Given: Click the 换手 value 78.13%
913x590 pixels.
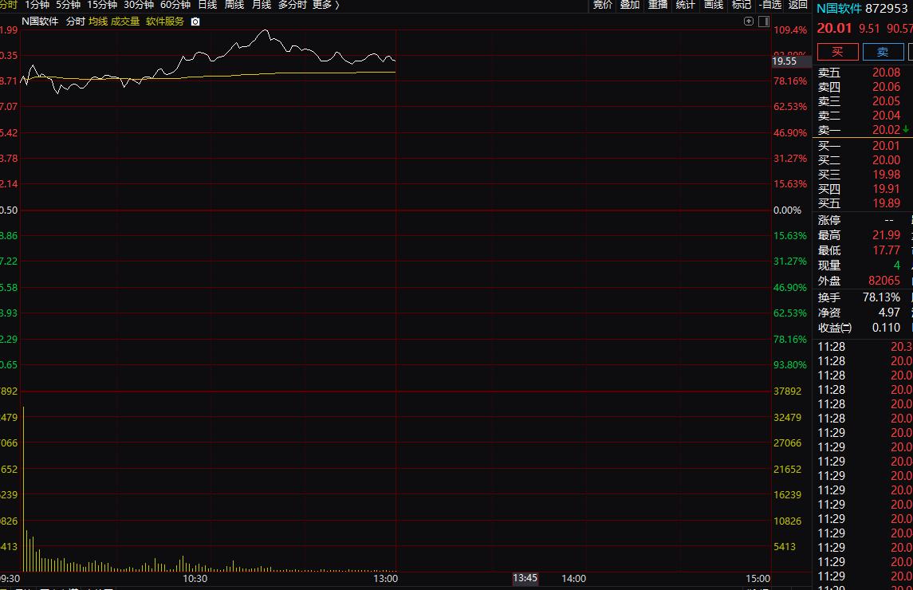Looking at the screenshot, I should tap(882, 297).
